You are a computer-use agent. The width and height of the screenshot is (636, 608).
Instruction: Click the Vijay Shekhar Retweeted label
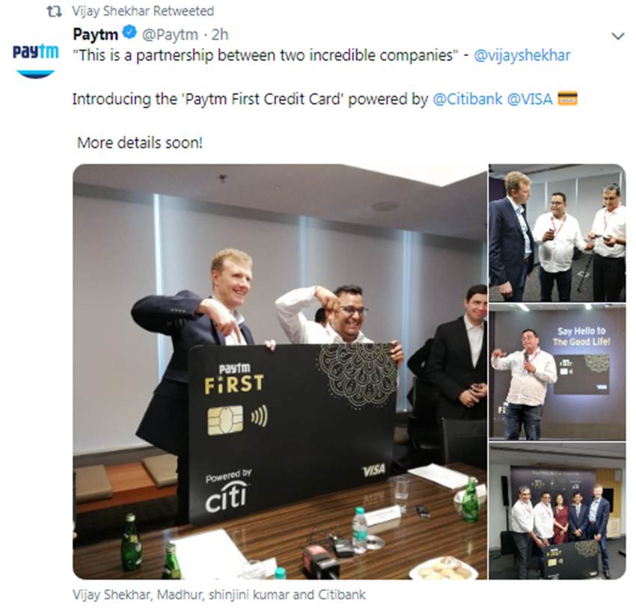coord(143,11)
